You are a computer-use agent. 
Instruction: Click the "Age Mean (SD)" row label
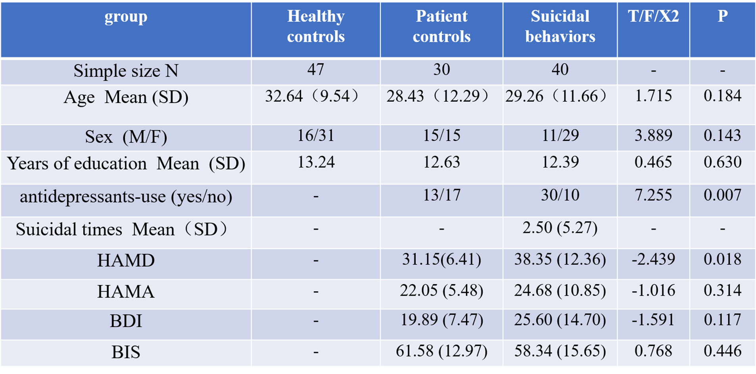[126, 97]
